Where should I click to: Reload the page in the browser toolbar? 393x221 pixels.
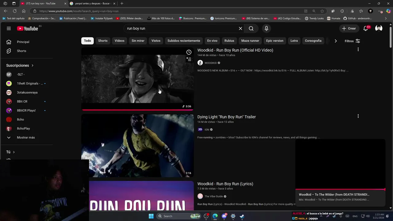click(14, 11)
